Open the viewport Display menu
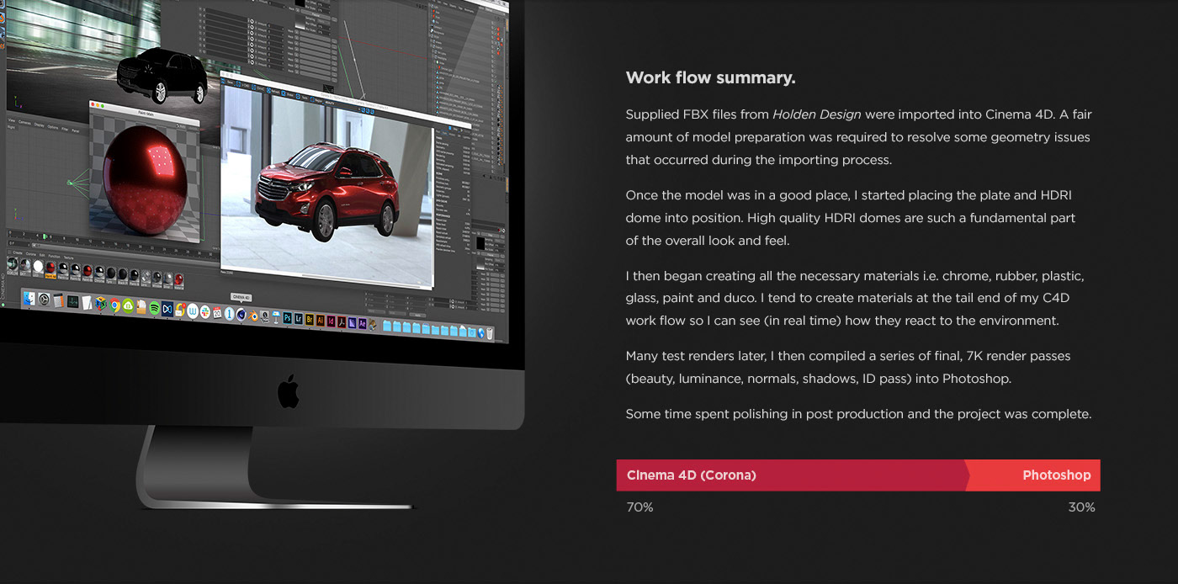 click(39, 125)
